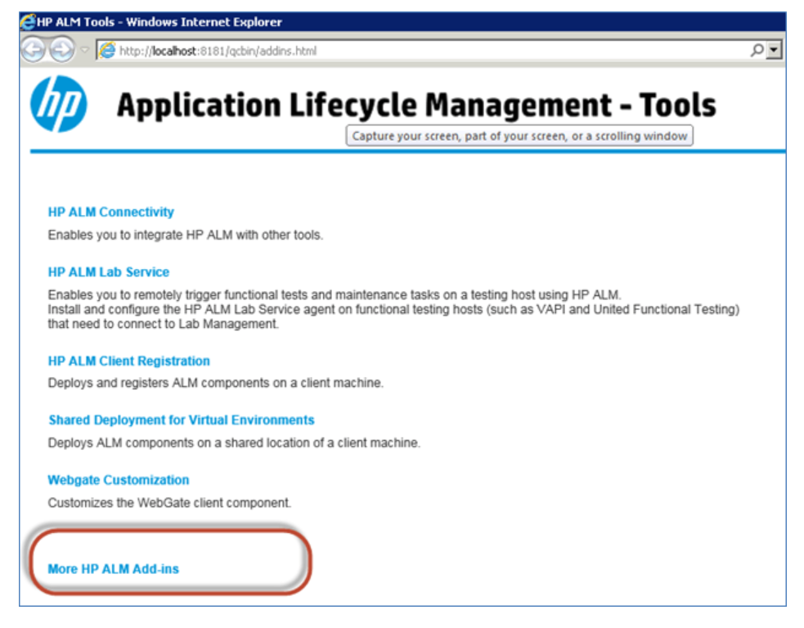
Task: Open the Webgate Customization link
Action: 119,480
